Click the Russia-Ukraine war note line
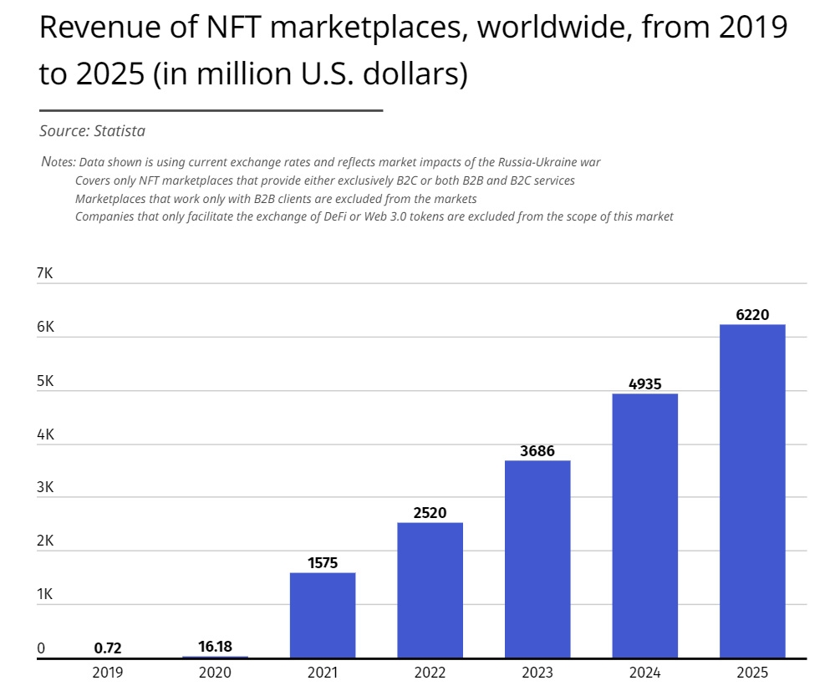This screenshot has height=696, width=830. click(x=321, y=161)
